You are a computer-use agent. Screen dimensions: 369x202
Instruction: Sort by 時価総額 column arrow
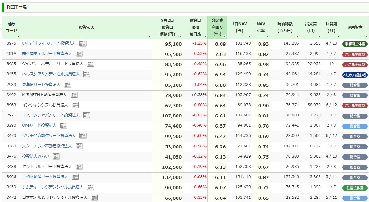tap(297, 37)
